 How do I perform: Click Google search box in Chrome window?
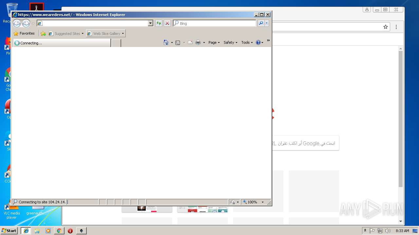tap(305, 143)
